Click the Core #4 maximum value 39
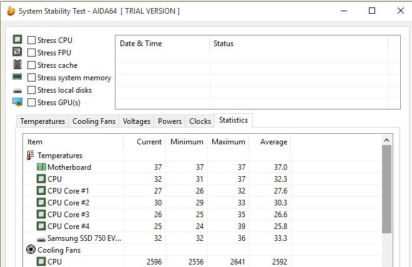This screenshot has height=267, width=412. coord(242,226)
